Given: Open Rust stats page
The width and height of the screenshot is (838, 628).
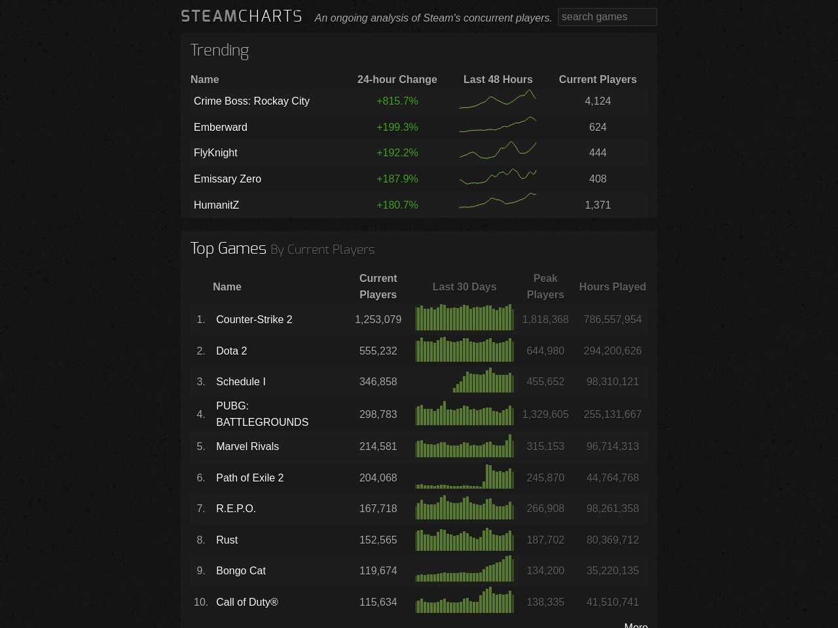Looking at the screenshot, I should (227, 540).
